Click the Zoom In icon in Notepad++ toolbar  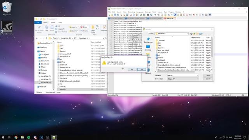coord(155,15)
